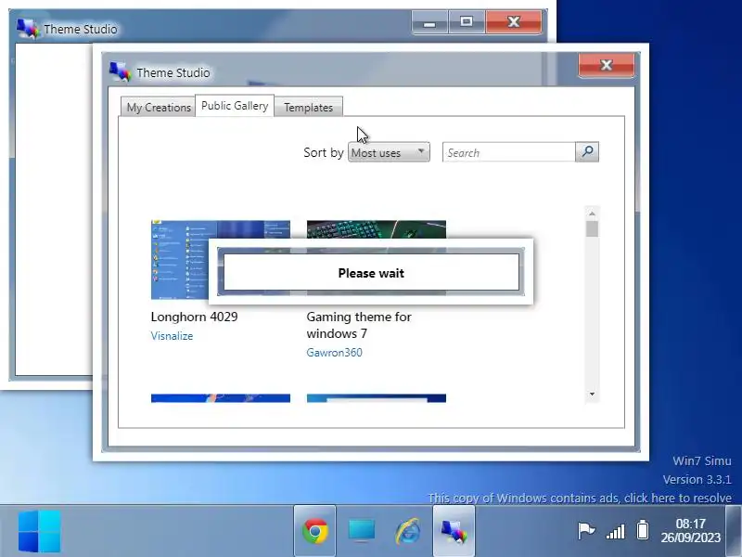Viewport: 742px width, 557px height.
Task: Close the front Theme Studio dialog
Action: (x=607, y=65)
